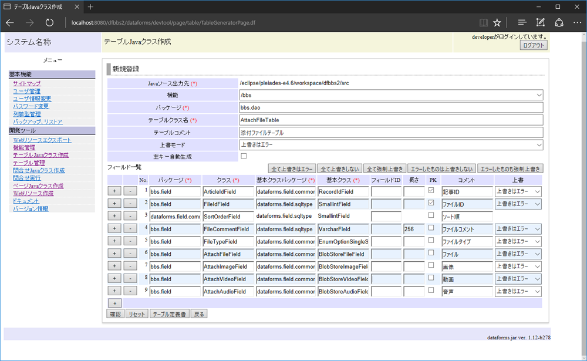This screenshot has height=361, width=587.
Task: Check PK for AttachImageField row
Action: [431, 265]
